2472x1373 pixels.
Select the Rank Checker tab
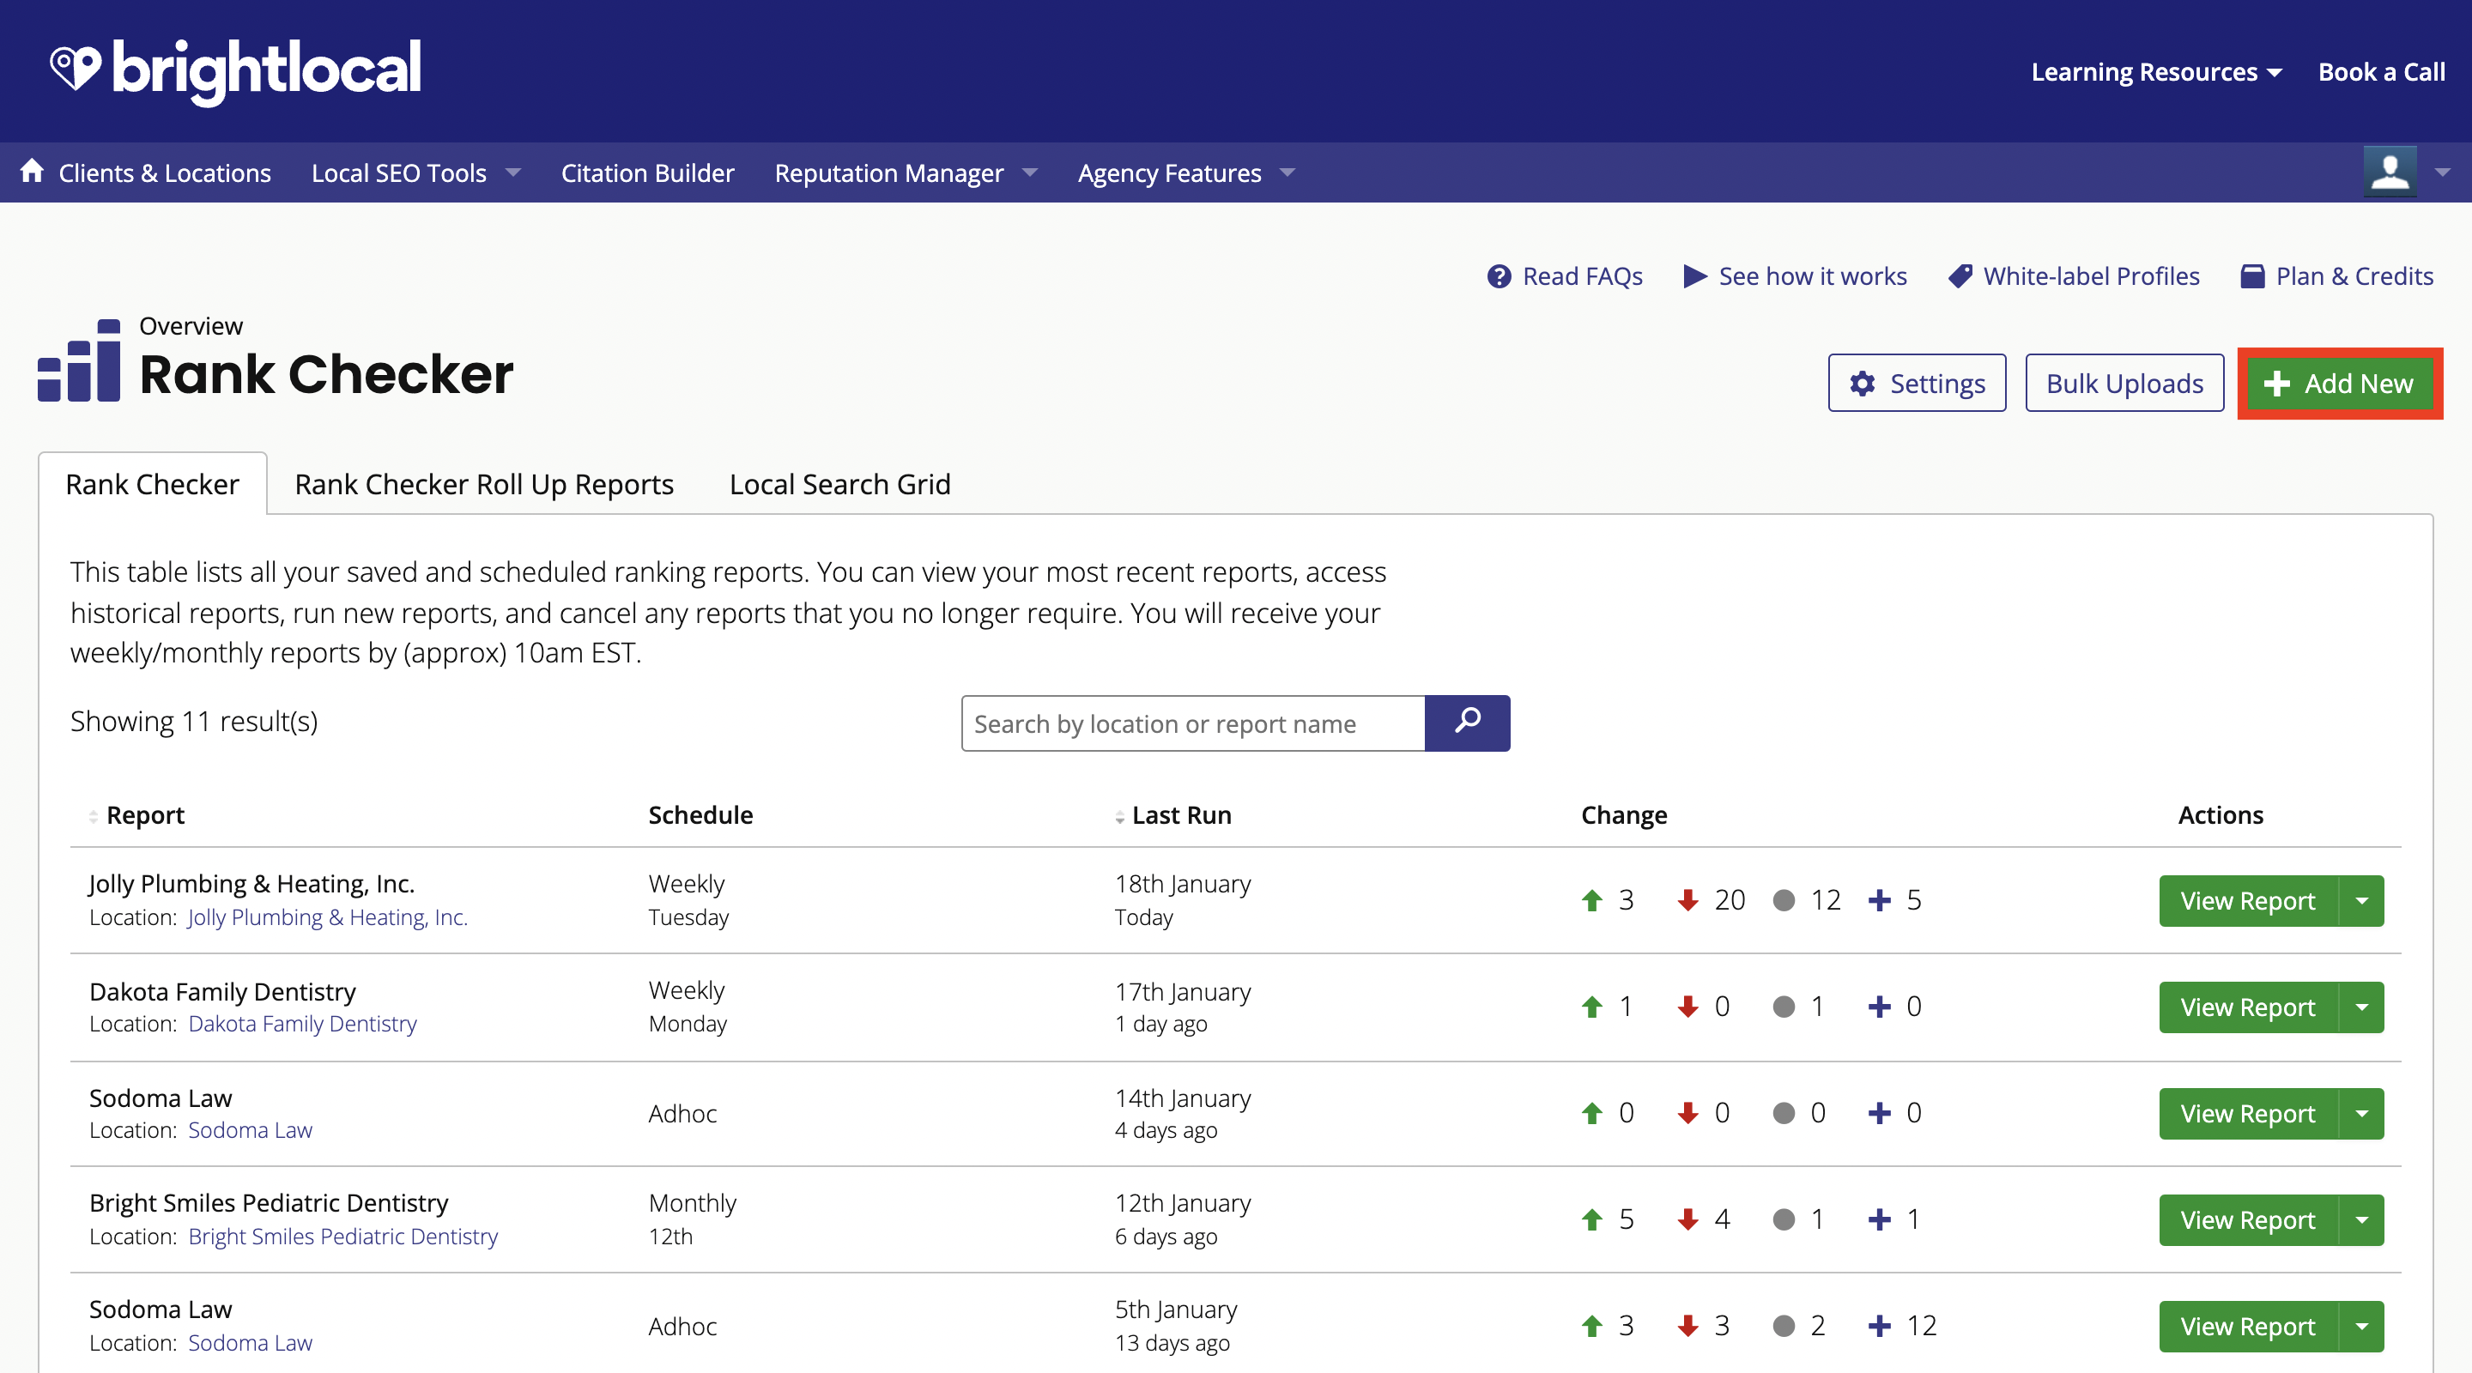(x=152, y=484)
